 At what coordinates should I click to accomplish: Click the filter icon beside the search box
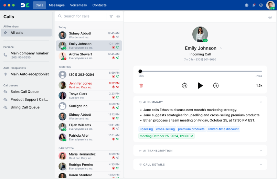point(111,16)
